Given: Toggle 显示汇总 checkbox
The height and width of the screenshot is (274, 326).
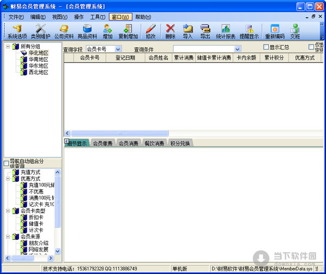Looking at the screenshot, I should point(266,47).
